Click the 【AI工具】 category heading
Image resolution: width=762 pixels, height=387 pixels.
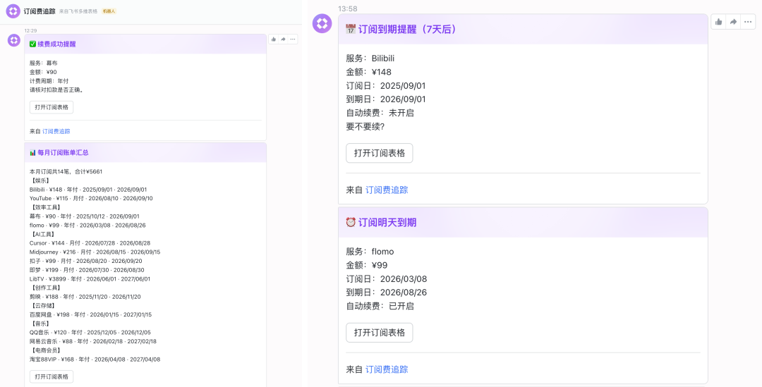(x=43, y=234)
